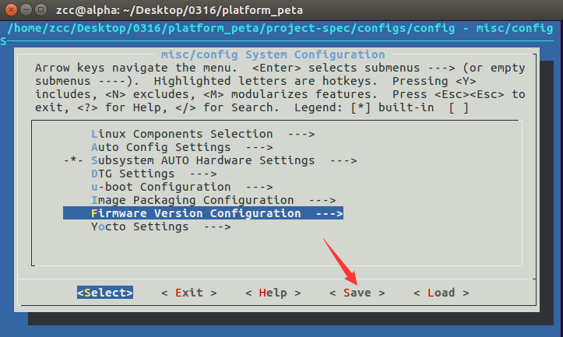The image size is (563, 337).
Task: Close the terminal window with red button
Action: pos(11,9)
